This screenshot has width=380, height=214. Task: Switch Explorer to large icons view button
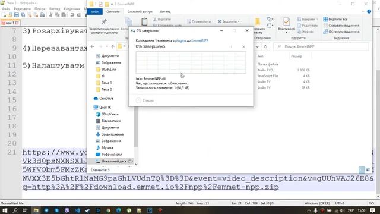pos(368,170)
